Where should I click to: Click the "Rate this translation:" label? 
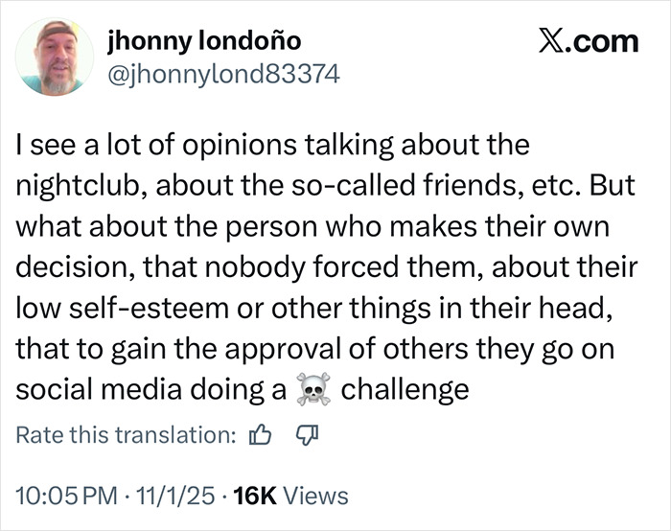pyautogui.click(x=127, y=435)
